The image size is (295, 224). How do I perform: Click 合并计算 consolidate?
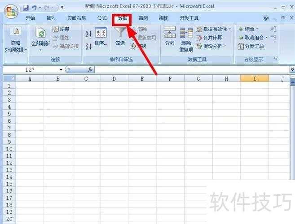tap(209, 38)
